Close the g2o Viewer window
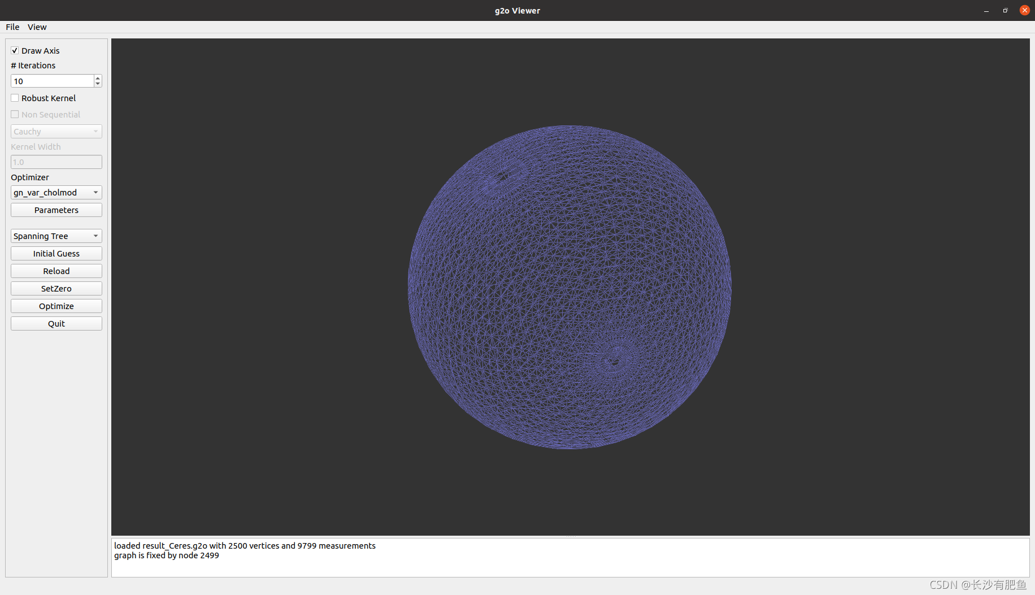1035x595 pixels. (x=1024, y=10)
